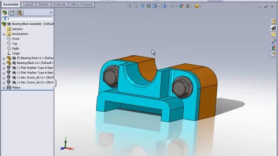Open the SolidWorks Resources home pane
The height and width of the screenshot is (156, 278).
273,22
